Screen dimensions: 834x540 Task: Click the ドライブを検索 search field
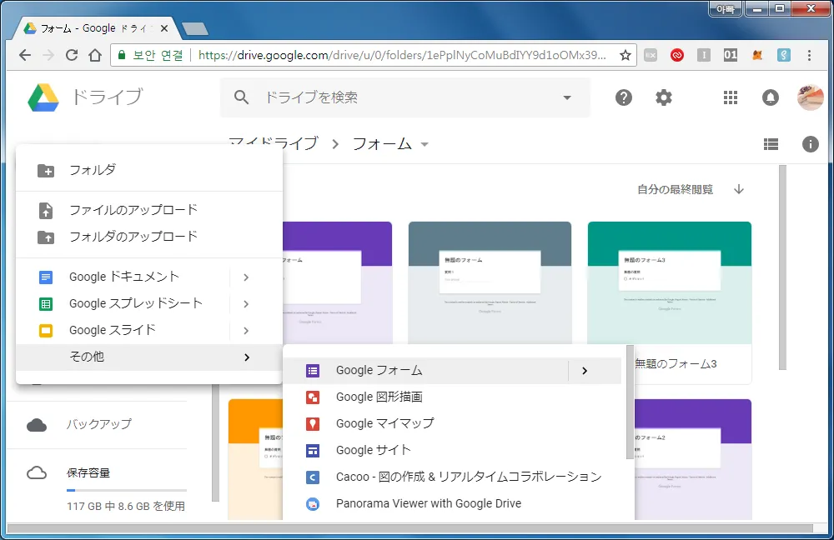pyautogui.click(x=404, y=97)
